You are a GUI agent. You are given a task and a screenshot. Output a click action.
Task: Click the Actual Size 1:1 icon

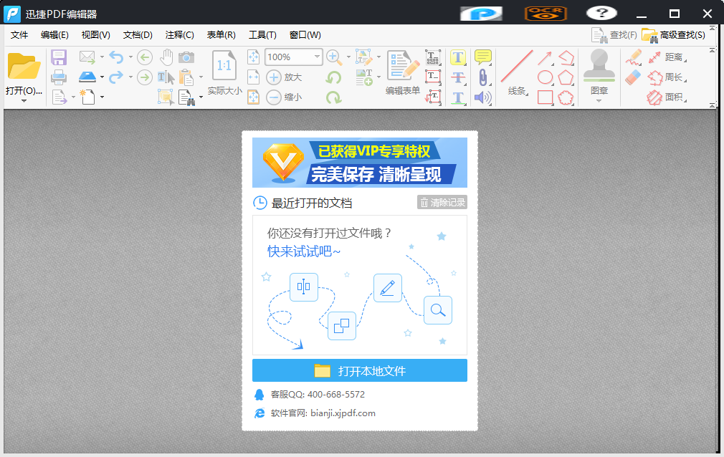[224, 66]
